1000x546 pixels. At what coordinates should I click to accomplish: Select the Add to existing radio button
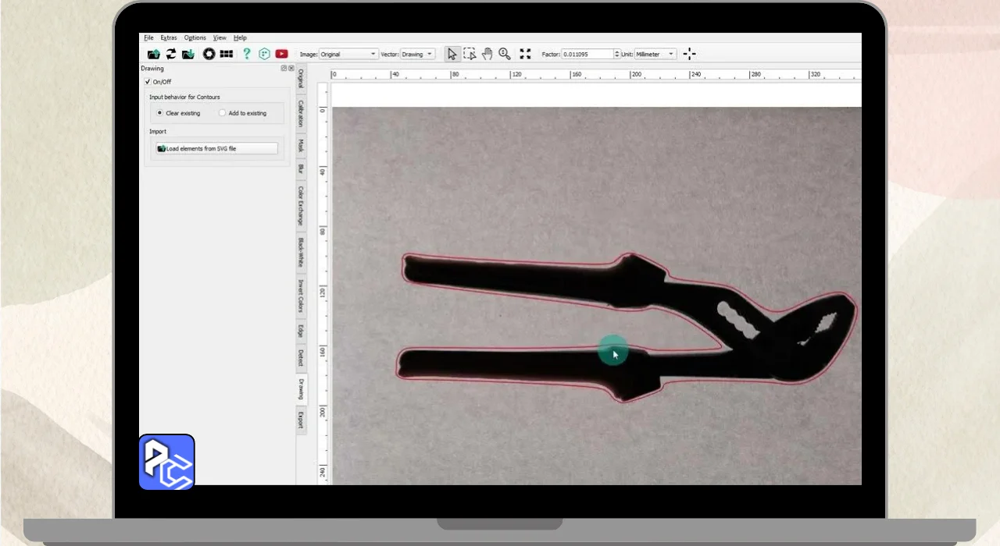click(223, 113)
